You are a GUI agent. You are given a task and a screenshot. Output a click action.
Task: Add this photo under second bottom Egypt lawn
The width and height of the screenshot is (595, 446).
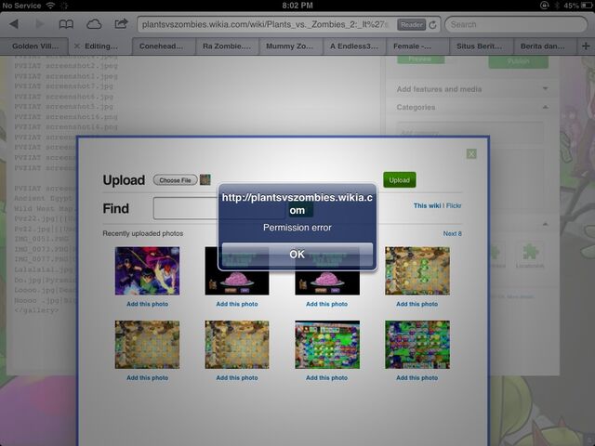pyautogui.click(x=237, y=378)
